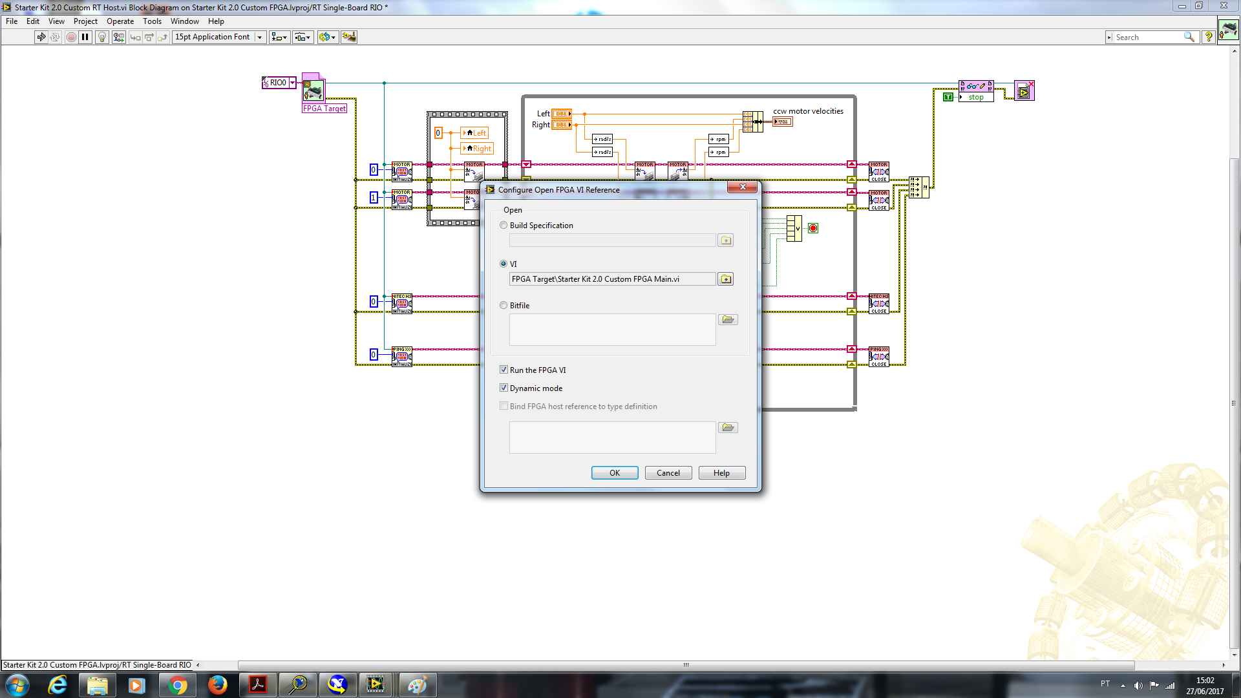Click the Run/Pause toolbar button icon
Image resolution: width=1241 pixels, height=698 pixels.
[85, 37]
